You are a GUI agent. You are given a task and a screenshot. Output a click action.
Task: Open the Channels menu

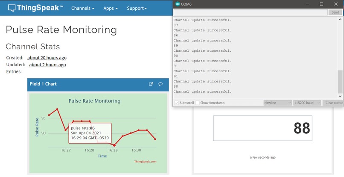pyautogui.click(x=83, y=9)
